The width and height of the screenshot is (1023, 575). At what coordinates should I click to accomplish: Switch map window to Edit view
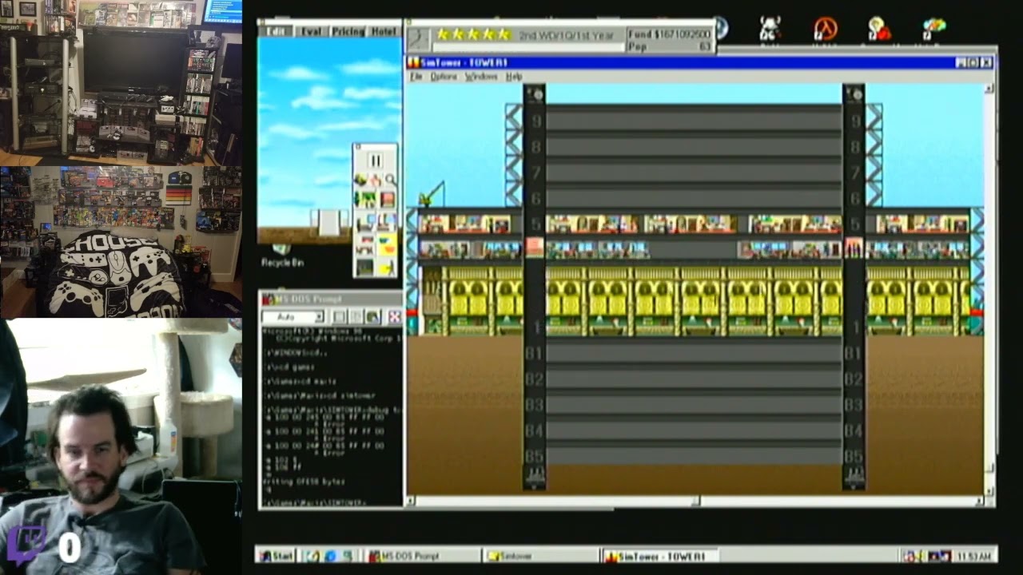(x=277, y=31)
